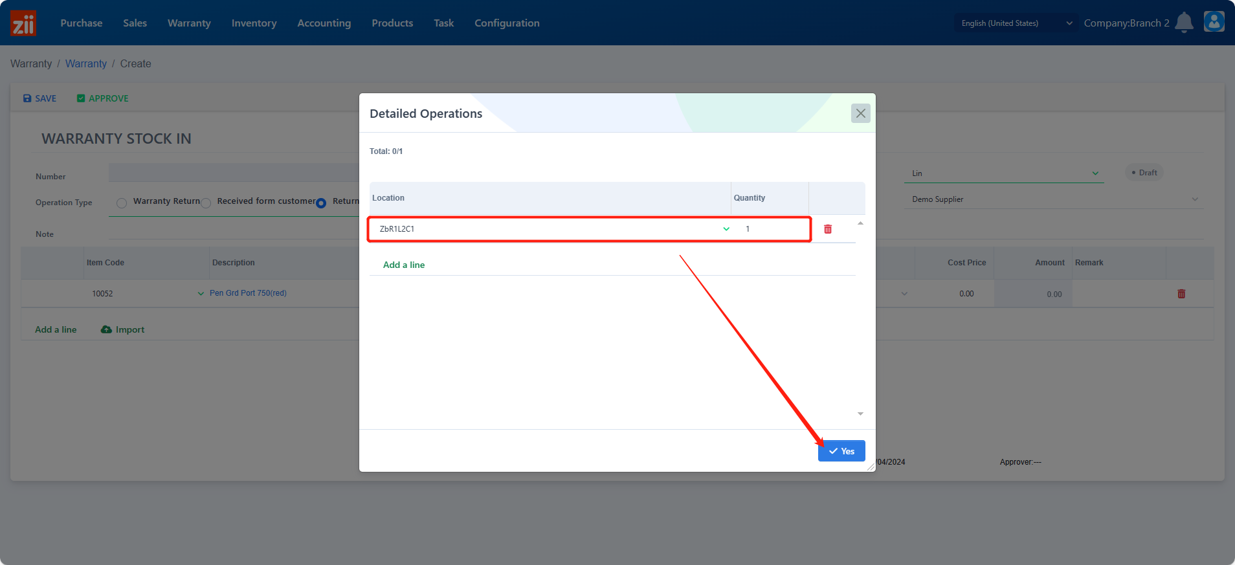Open the Sales menu
The width and height of the screenshot is (1235, 565).
coord(135,23)
